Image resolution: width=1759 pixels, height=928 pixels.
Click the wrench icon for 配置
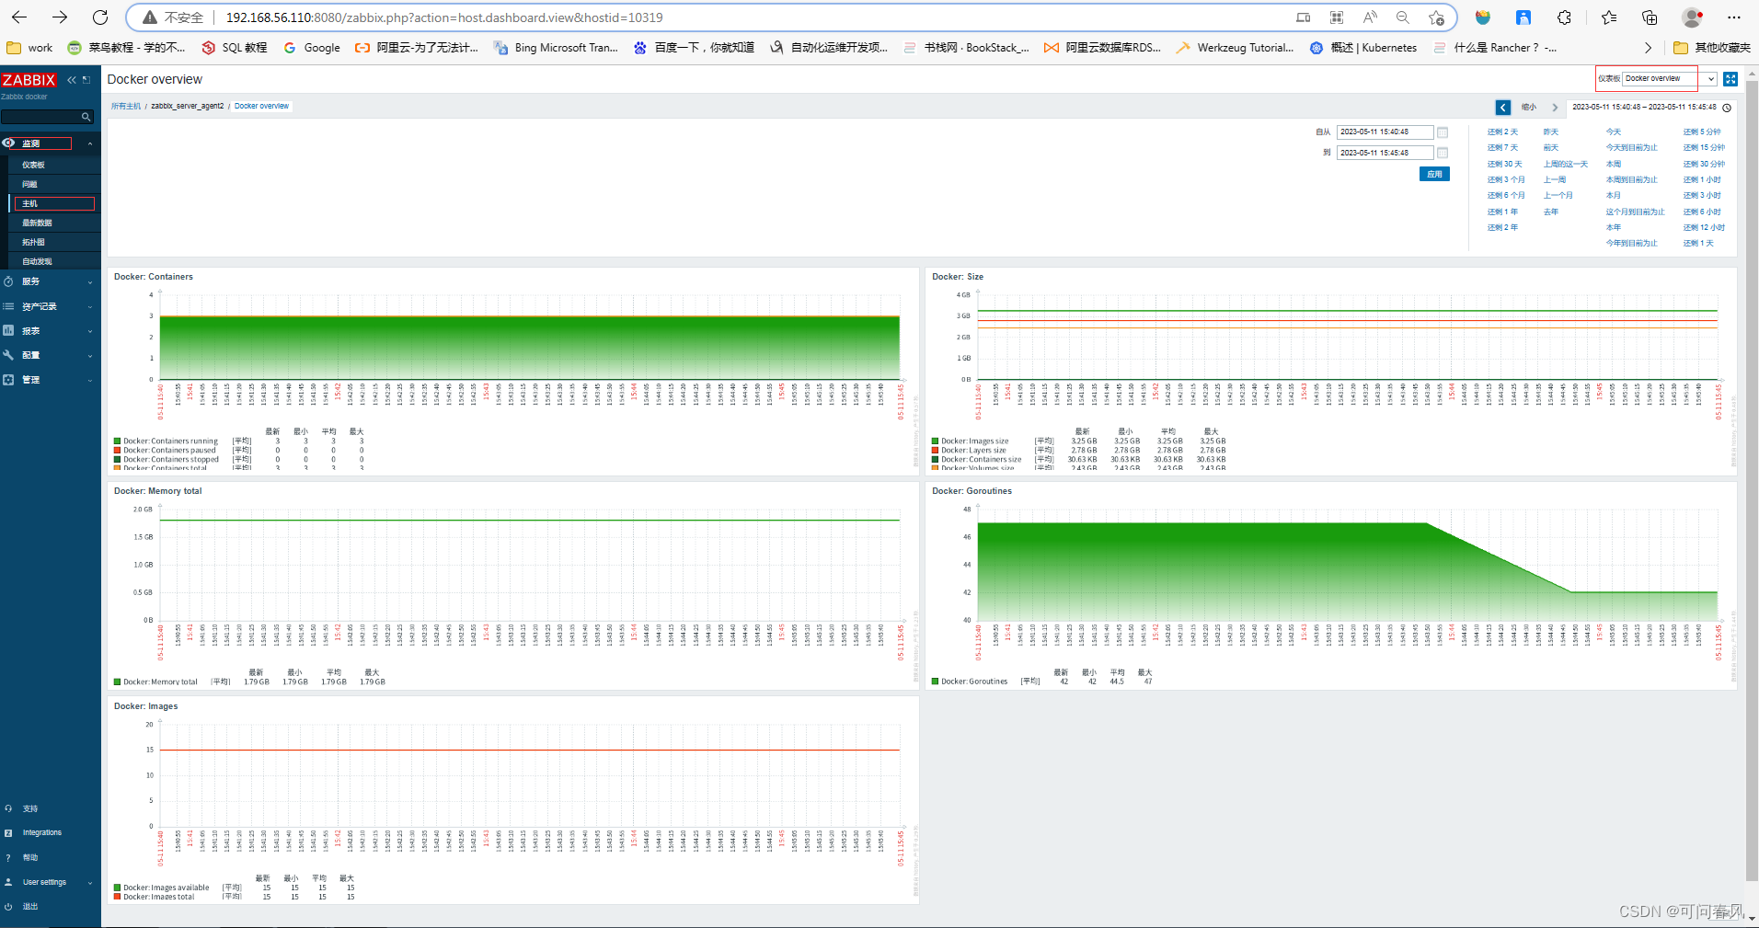click(x=8, y=355)
